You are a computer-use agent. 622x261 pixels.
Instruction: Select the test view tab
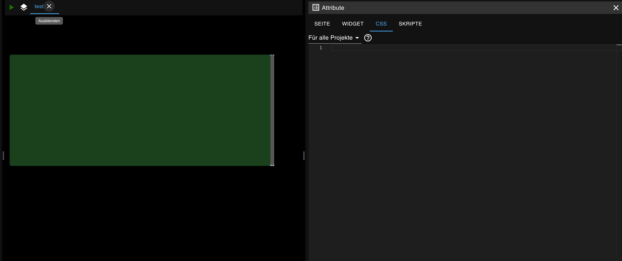click(x=38, y=6)
